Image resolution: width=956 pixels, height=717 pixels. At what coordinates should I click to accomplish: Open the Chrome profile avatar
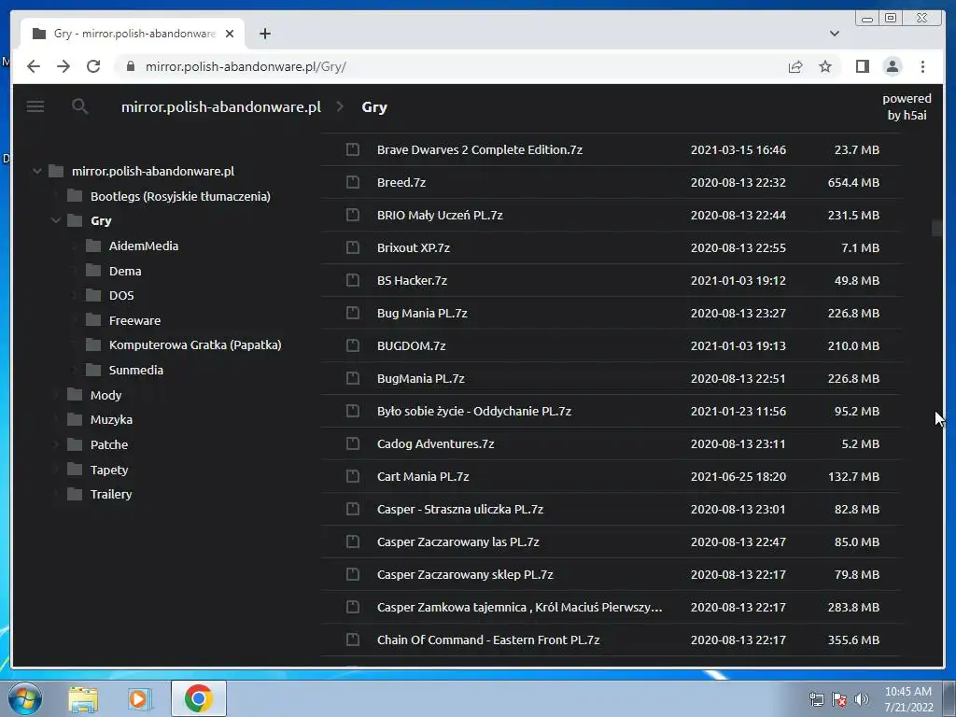coord(892,66)
